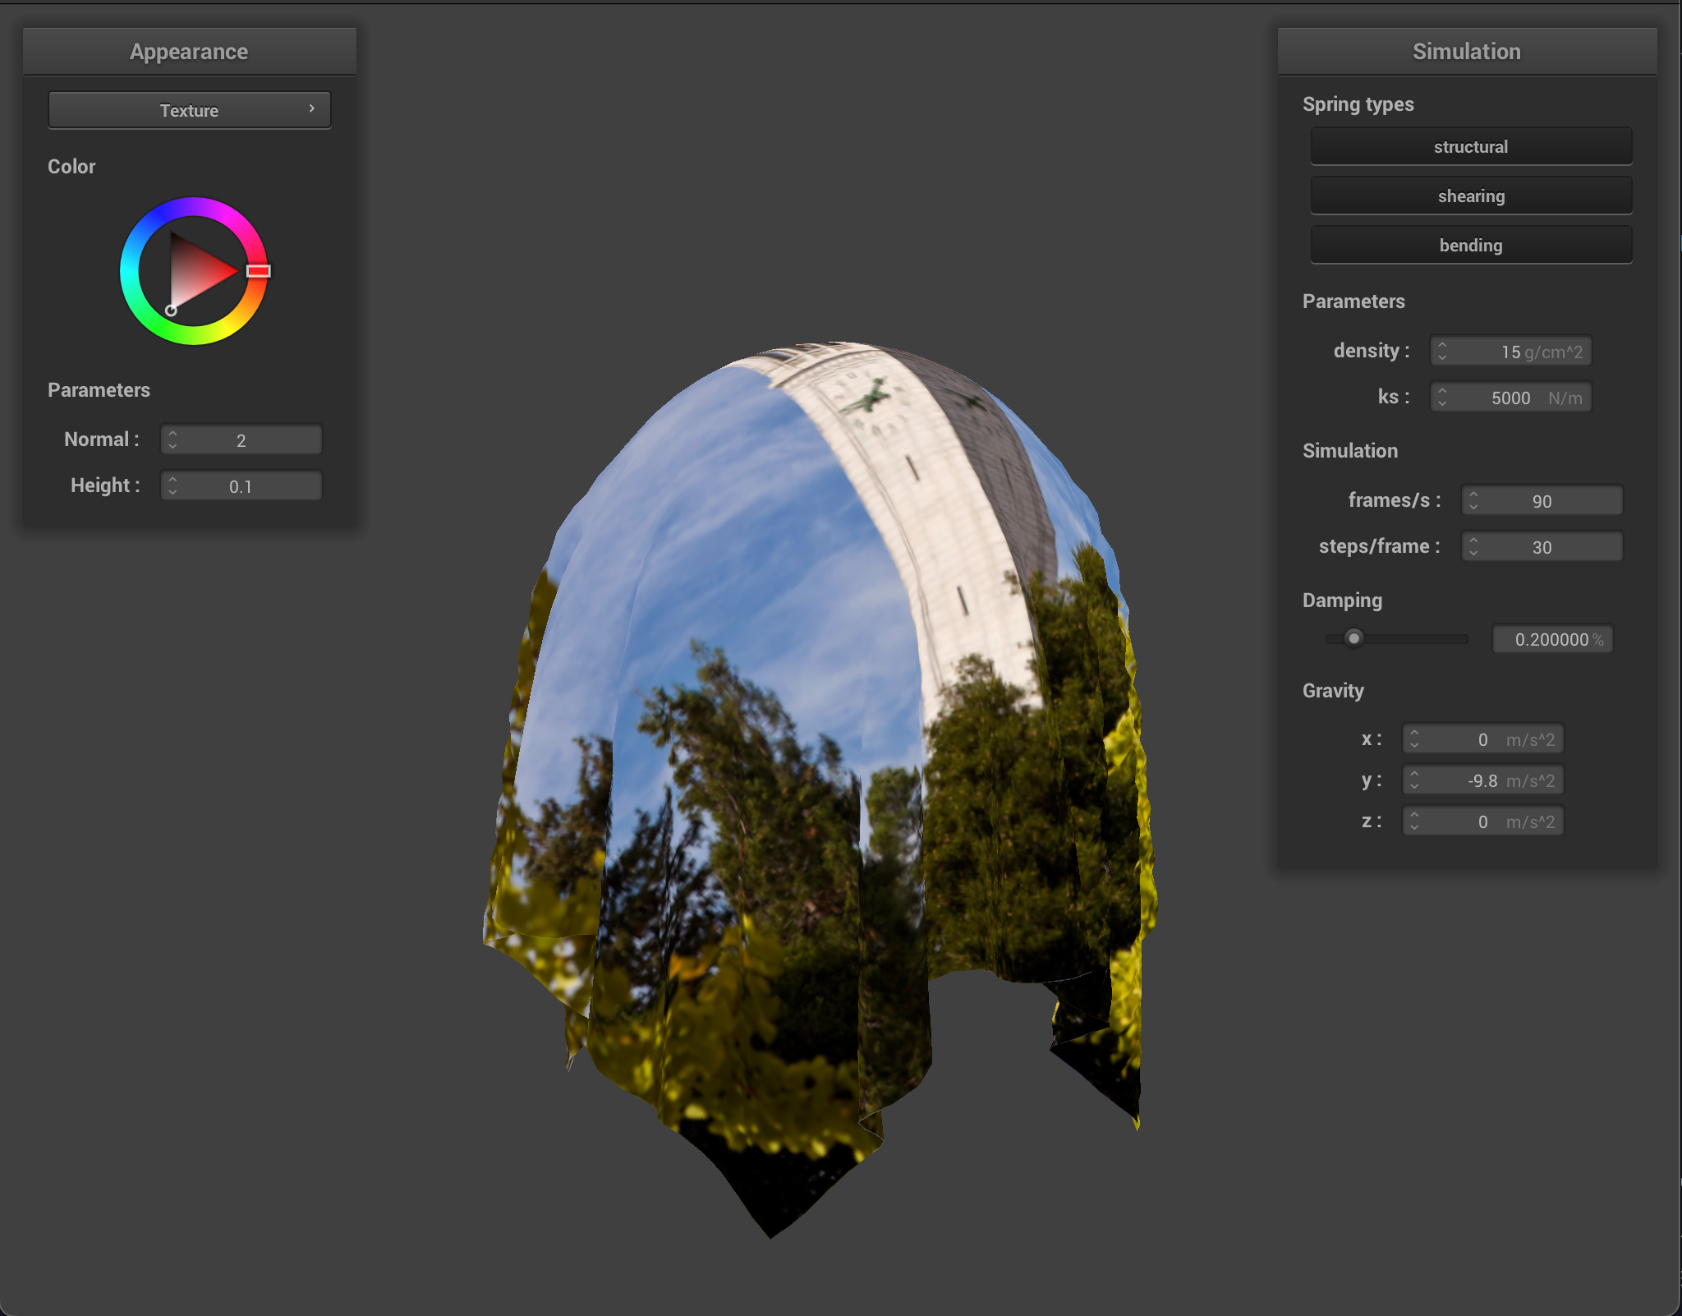
Task: Increase gravity x with its stepper arrow
Action: pyautogui.click(x=1414, y=734)
